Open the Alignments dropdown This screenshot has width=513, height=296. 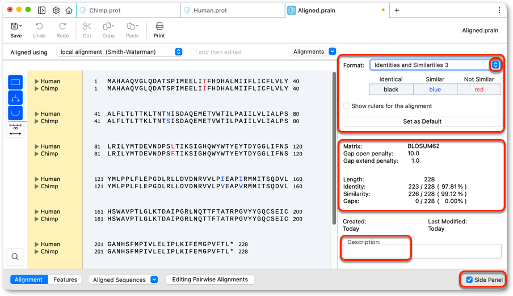(313, 52)
